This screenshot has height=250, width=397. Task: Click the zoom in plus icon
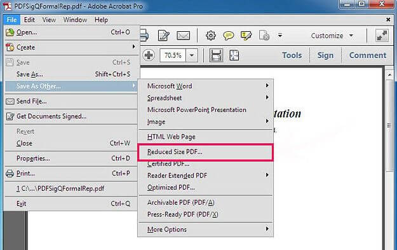(149, 55)
